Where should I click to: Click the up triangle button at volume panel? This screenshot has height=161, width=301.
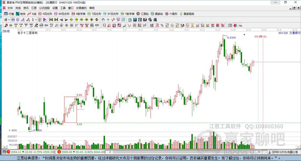pyautogui.click(x=5, y=147)
